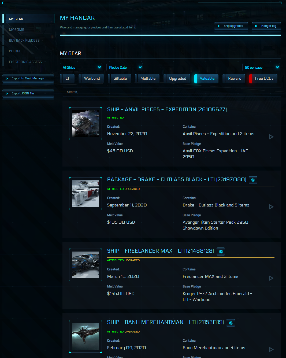Viewport: 286px width, 358px height.
Task: Toggle the Giftable filter
Action: (120, 79)
